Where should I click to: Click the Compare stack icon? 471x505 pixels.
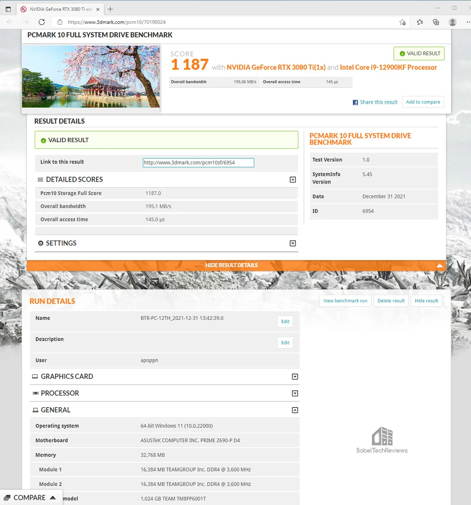[7, 498]
